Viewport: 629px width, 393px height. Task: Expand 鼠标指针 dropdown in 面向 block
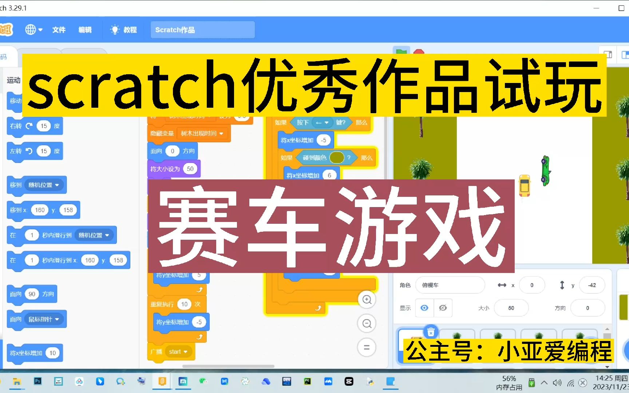44,319
